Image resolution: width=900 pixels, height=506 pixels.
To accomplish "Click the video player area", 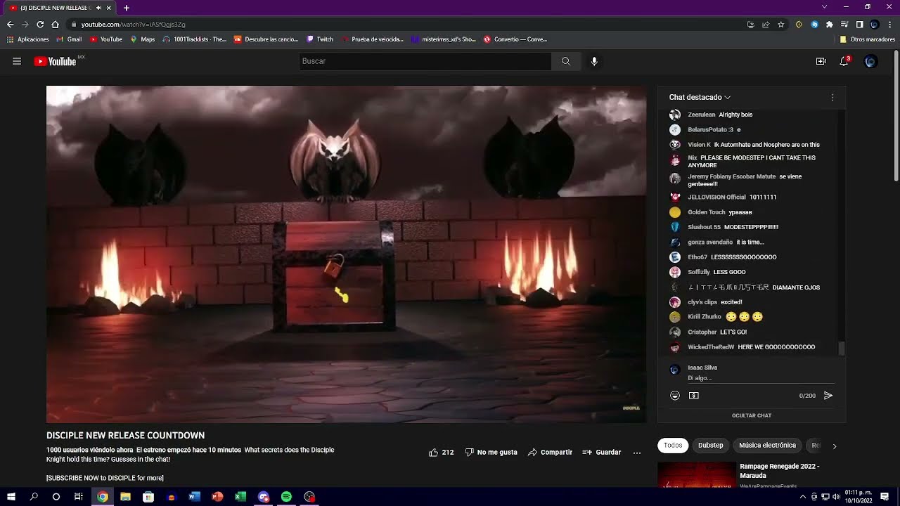I will [346, 254].
